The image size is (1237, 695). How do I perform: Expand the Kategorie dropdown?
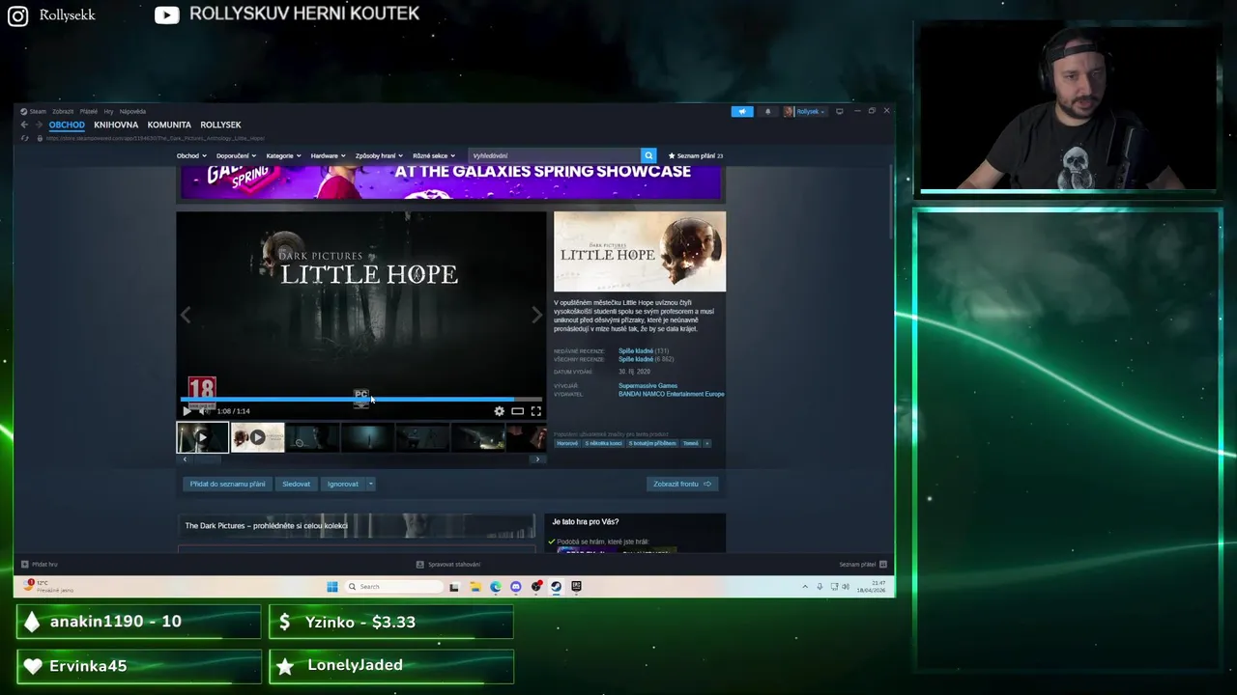tap(283, 155)
